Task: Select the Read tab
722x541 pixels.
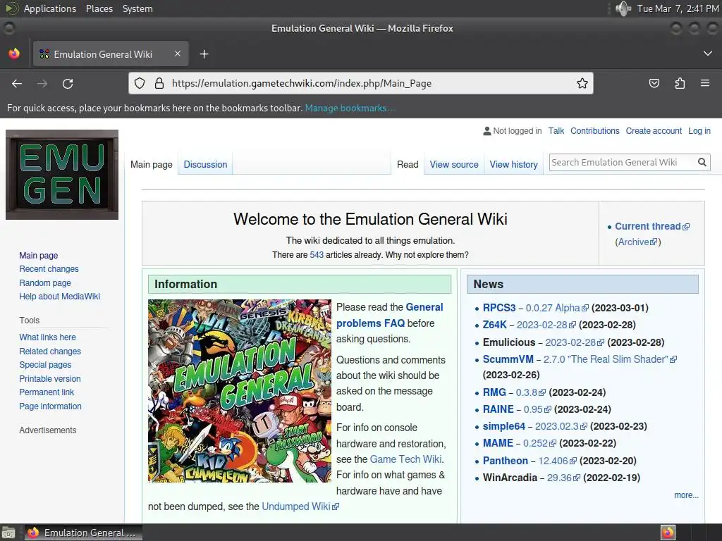Action: [408, 164]
